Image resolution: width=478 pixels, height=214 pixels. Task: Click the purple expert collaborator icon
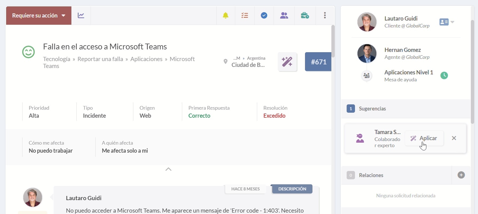click(x=360, y=138)
